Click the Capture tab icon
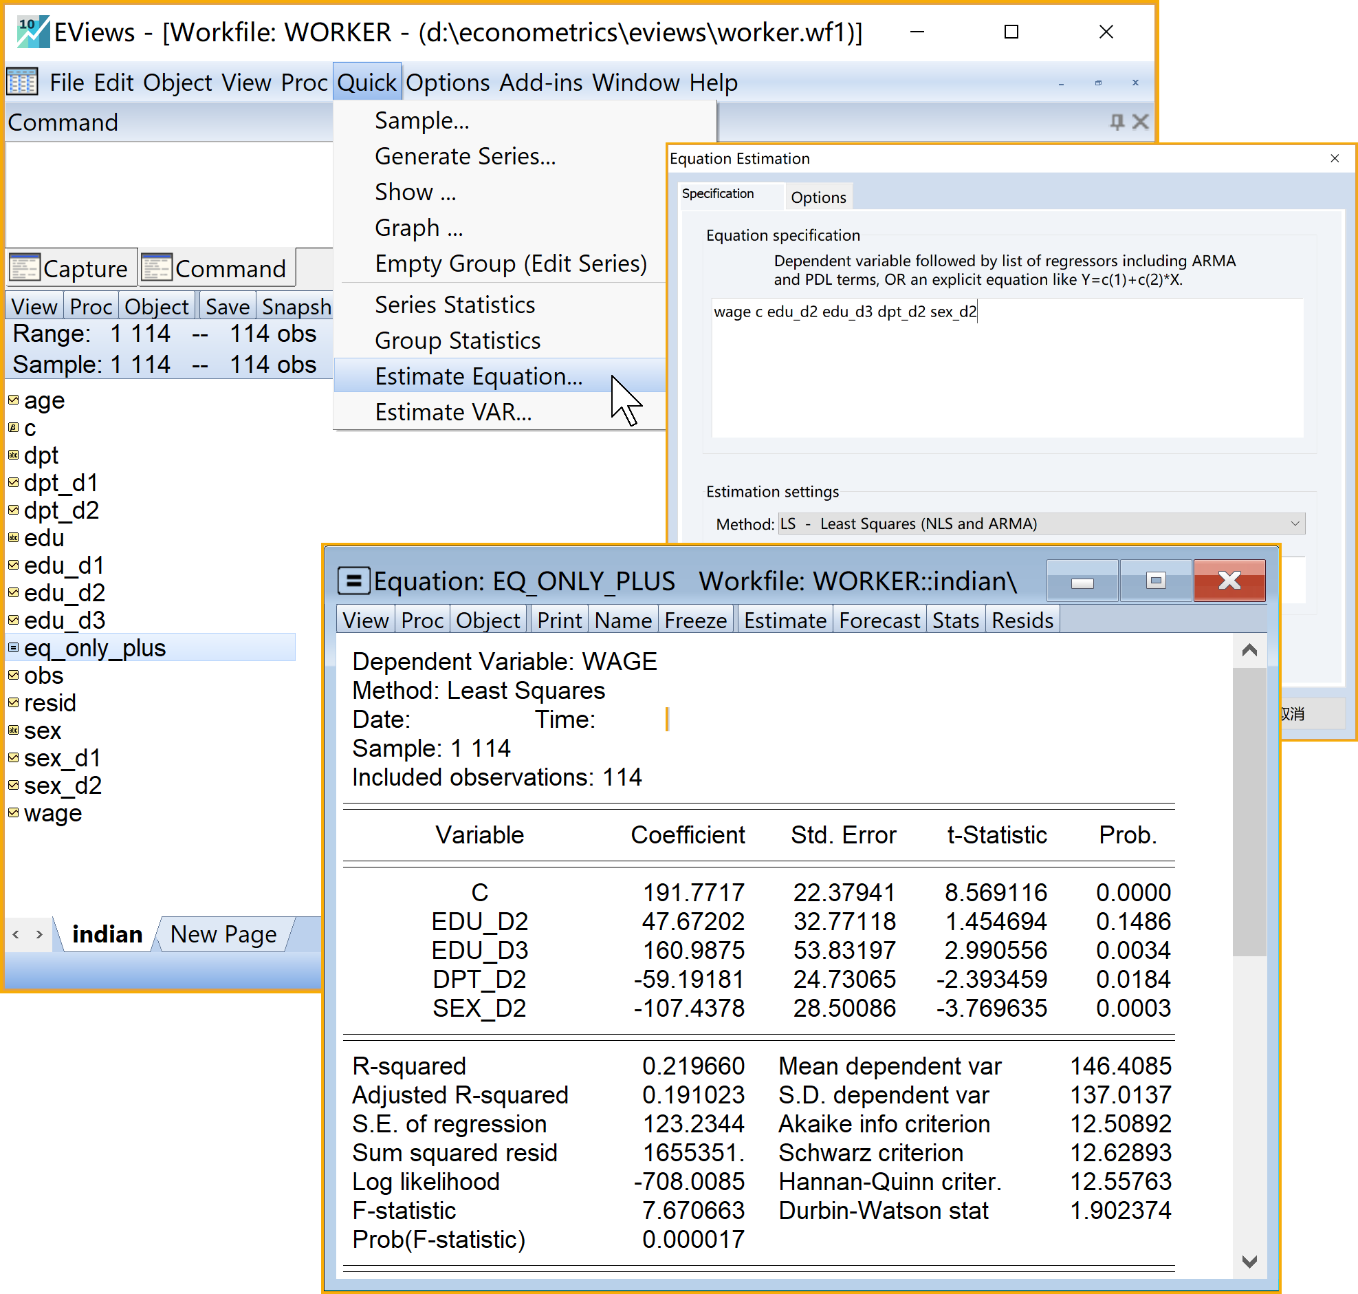 pyautogui.click(x=25, y=268)
